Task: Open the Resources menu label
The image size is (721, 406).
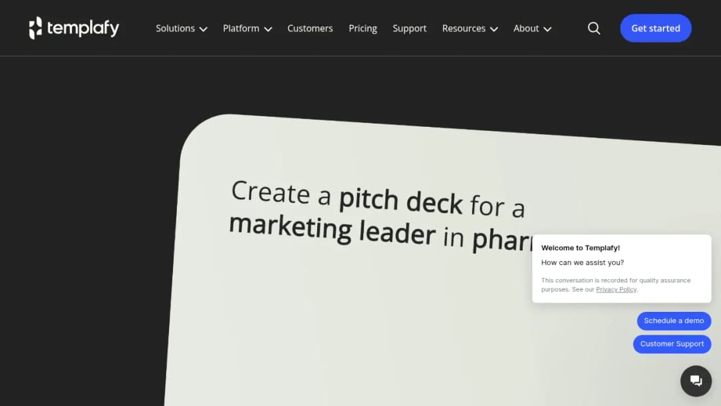Action: pyautogui.click(x=463, y=29)
